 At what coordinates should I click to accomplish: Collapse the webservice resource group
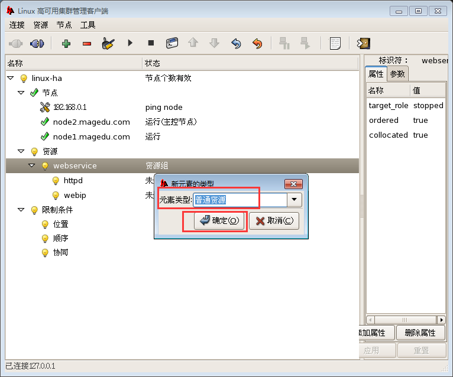point(32,166)
